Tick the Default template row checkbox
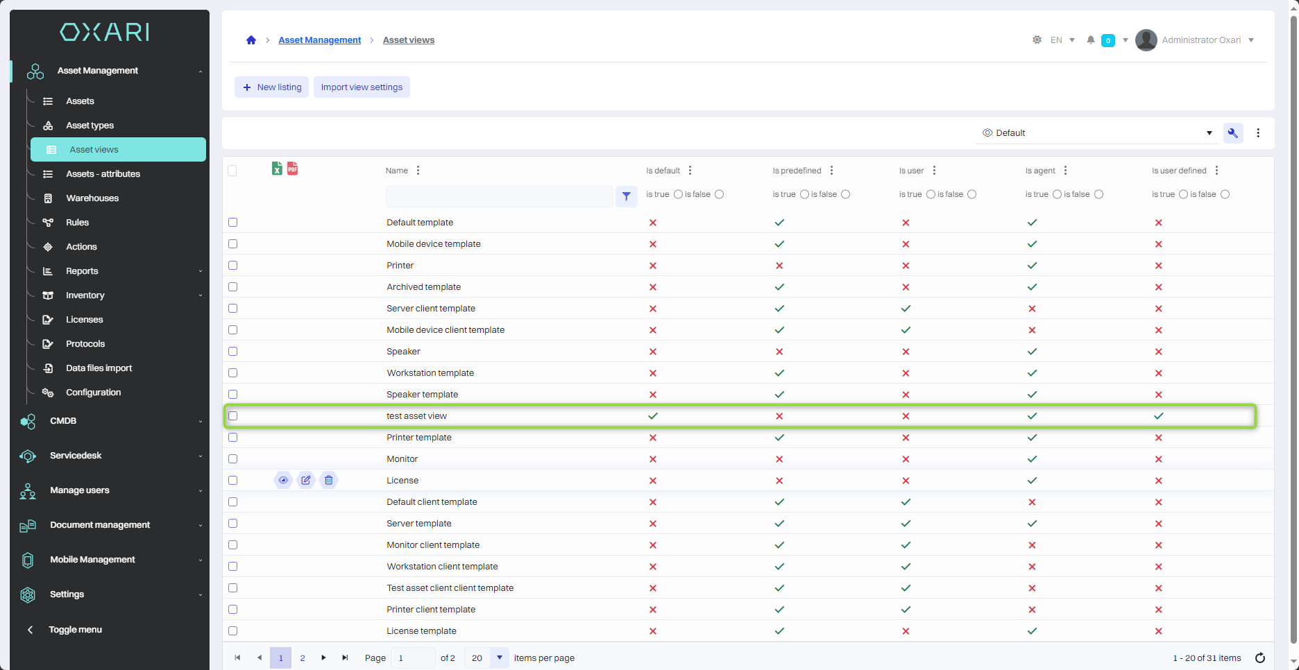The width and height of the screenshot is (1299, 670). pos(233,223)
